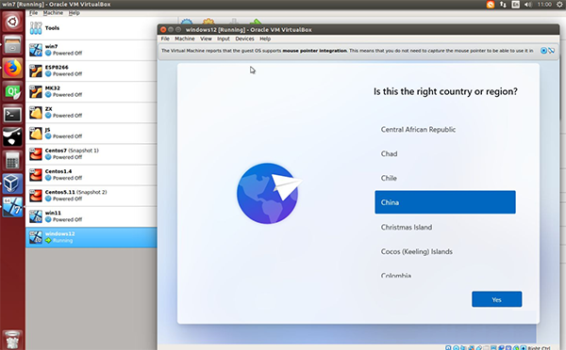
Task: Select the ZX virtual machine
Action: click(92, 112)
